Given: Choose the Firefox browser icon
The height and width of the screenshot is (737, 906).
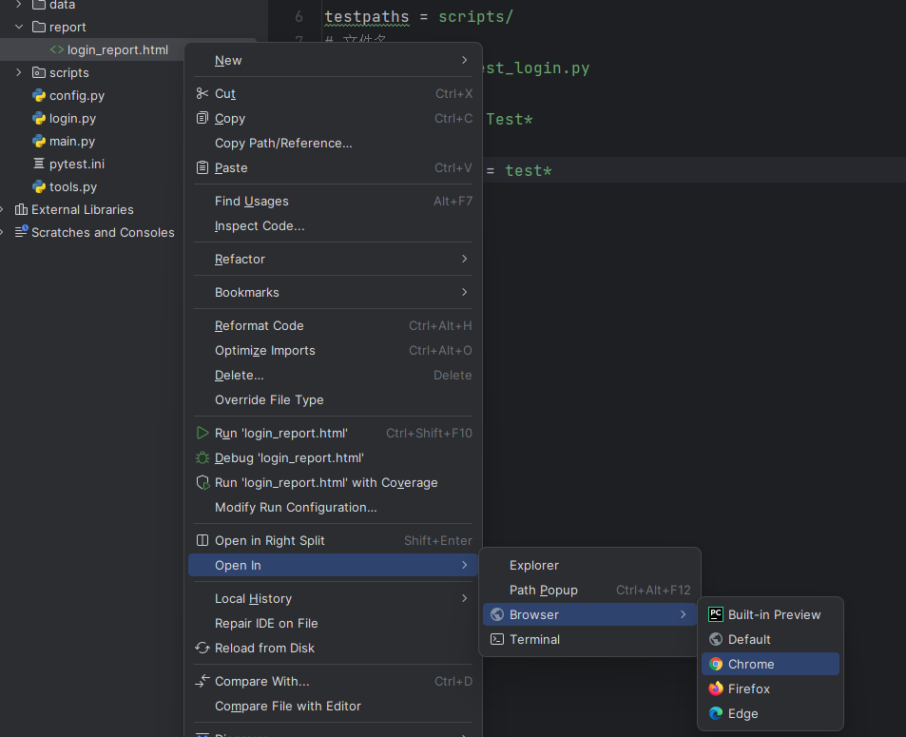Looking at the screenshot, I should click(716, 689).
